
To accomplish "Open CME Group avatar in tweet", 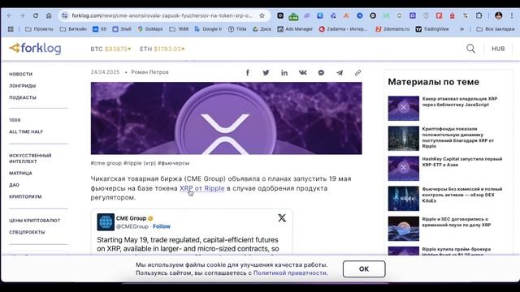I will 106,221.
